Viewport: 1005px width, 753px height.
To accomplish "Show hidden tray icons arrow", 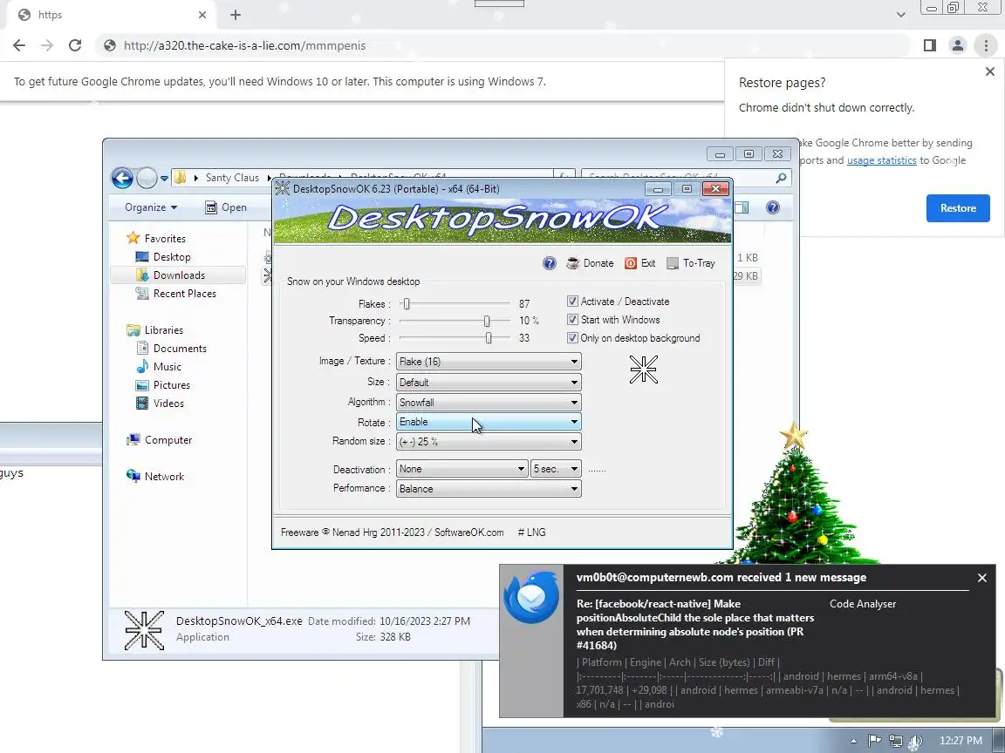I will tap(853, 741).
